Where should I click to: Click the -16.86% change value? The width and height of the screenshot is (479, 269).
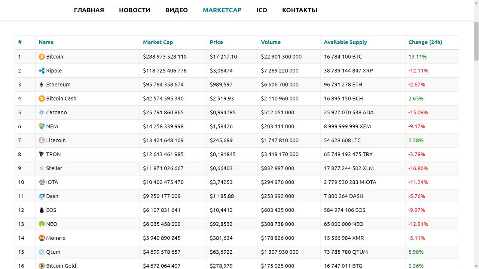[x=418, y=168]
